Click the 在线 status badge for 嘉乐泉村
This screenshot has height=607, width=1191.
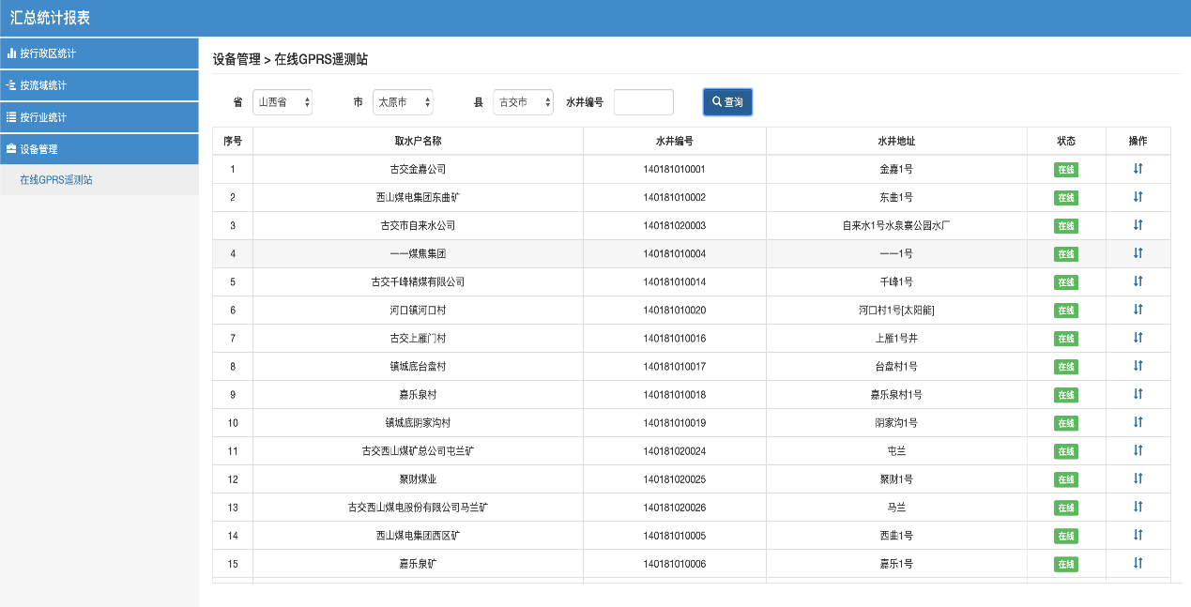pos(1066,395)
